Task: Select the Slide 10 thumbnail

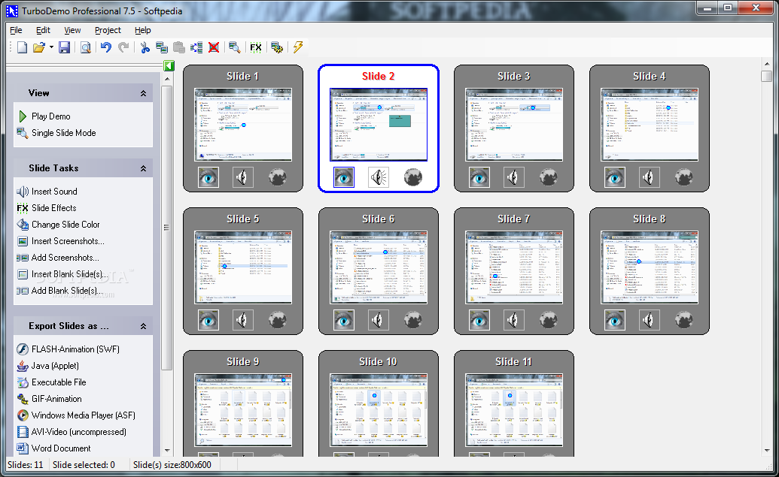Action: click(x=379, y=410)
